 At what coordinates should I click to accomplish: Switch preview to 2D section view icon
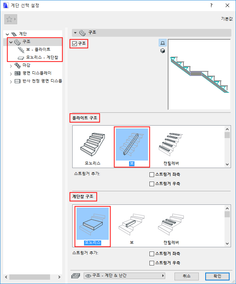[162, 43]
